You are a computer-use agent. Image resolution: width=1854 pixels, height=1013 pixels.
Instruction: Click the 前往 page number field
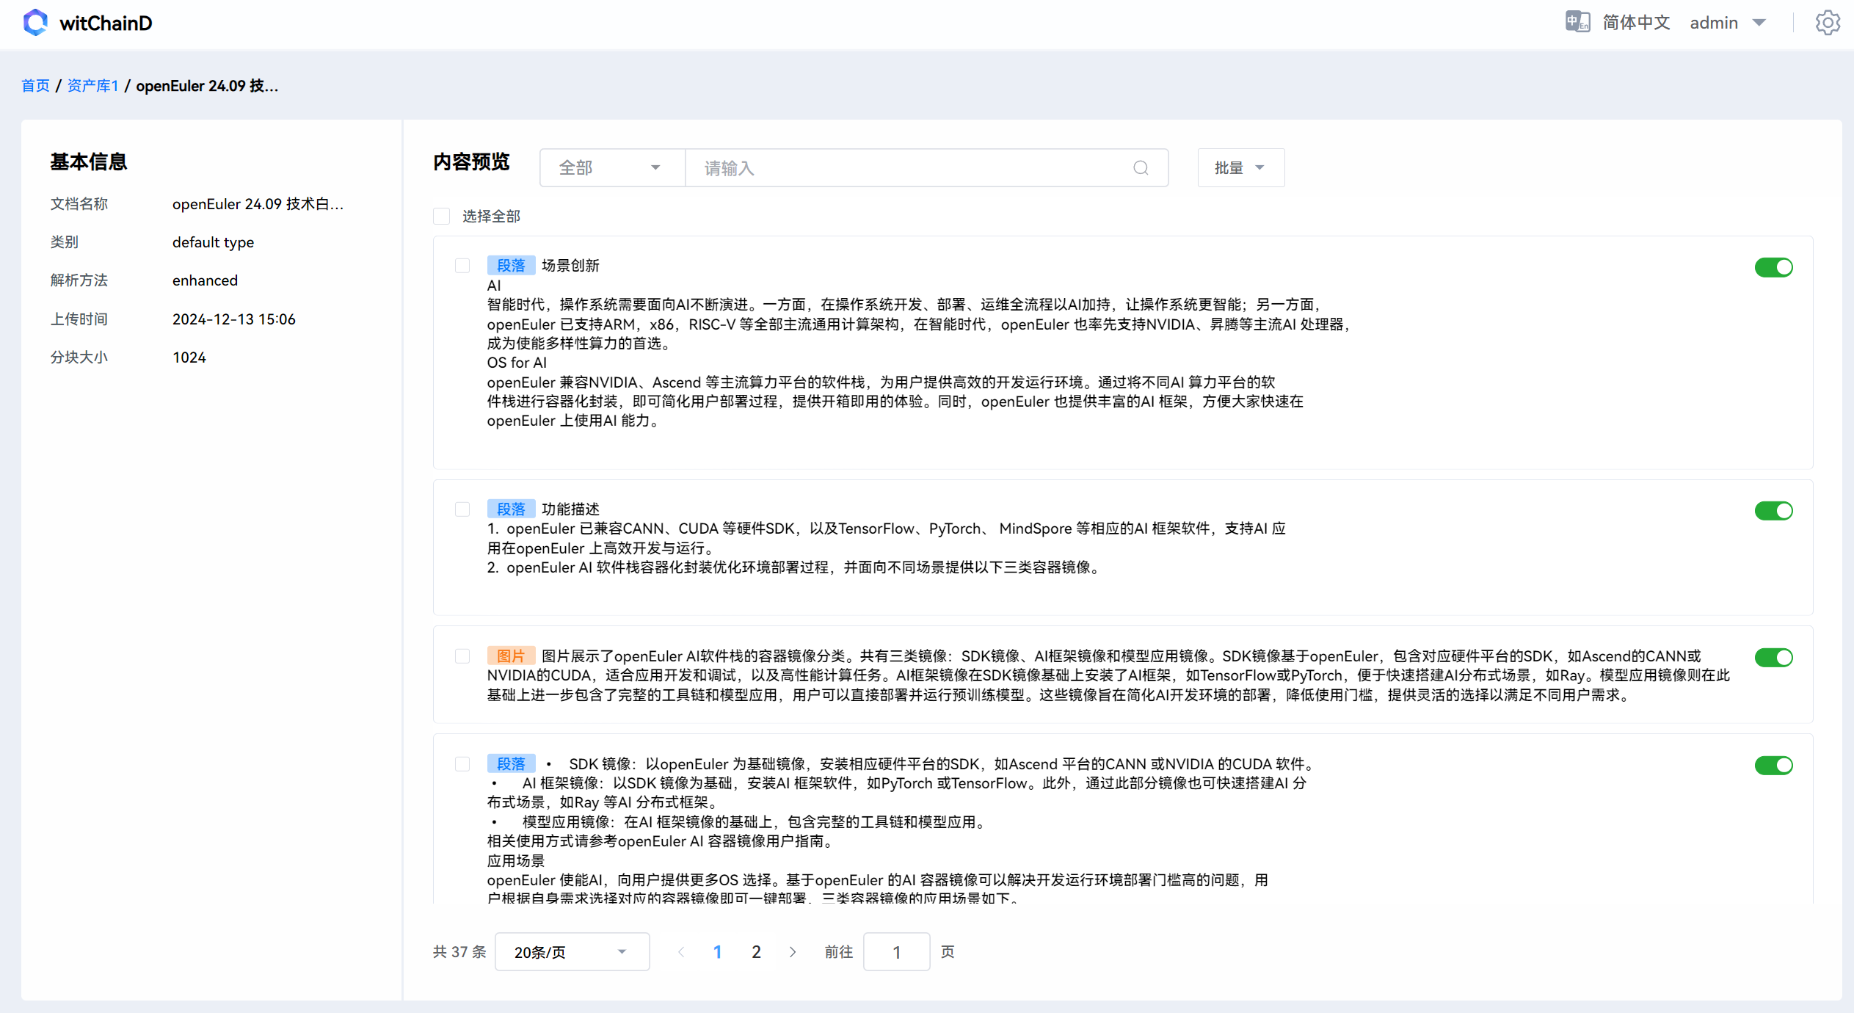point(896,952)
